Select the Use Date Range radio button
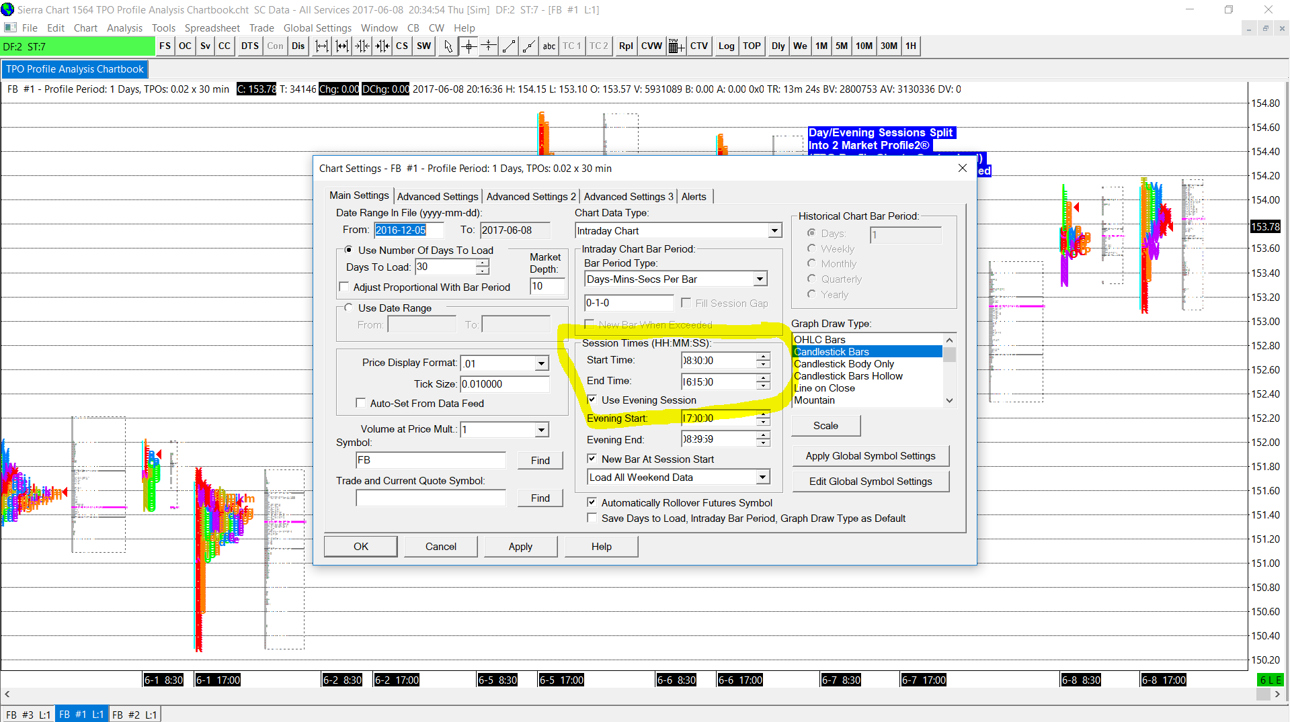Image resolution: width=1290 pixels, height=722 pixels. (348, 308)
